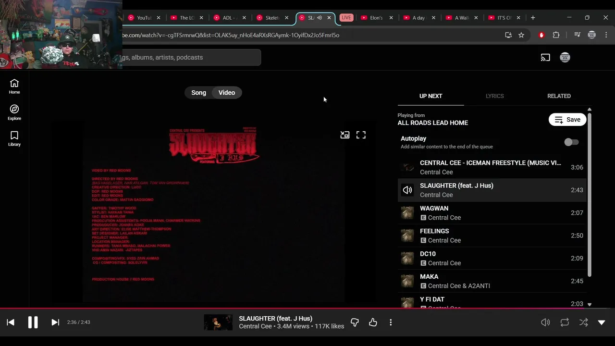Click the install app icon in the address bar
The height and width of the screenshot is (346, 615).
click(x=508, y=35)
